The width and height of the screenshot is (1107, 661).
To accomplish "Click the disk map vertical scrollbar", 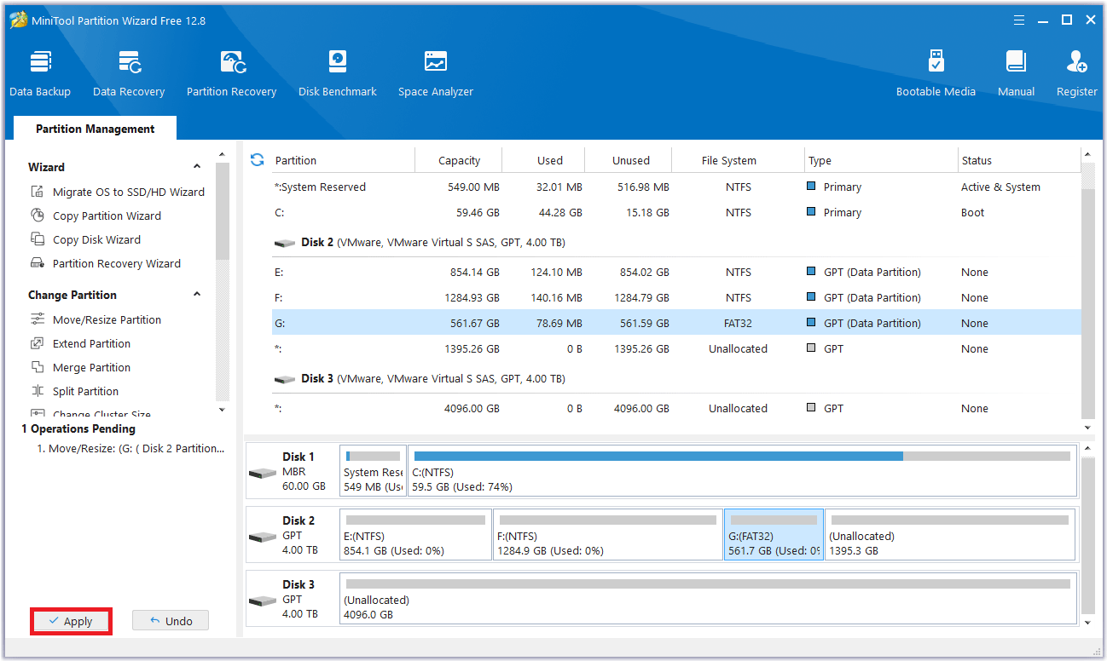I will [1087, 535].
